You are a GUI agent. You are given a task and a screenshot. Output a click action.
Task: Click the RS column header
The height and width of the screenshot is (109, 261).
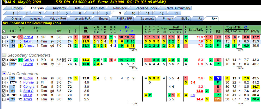click(x=218, y=31)
